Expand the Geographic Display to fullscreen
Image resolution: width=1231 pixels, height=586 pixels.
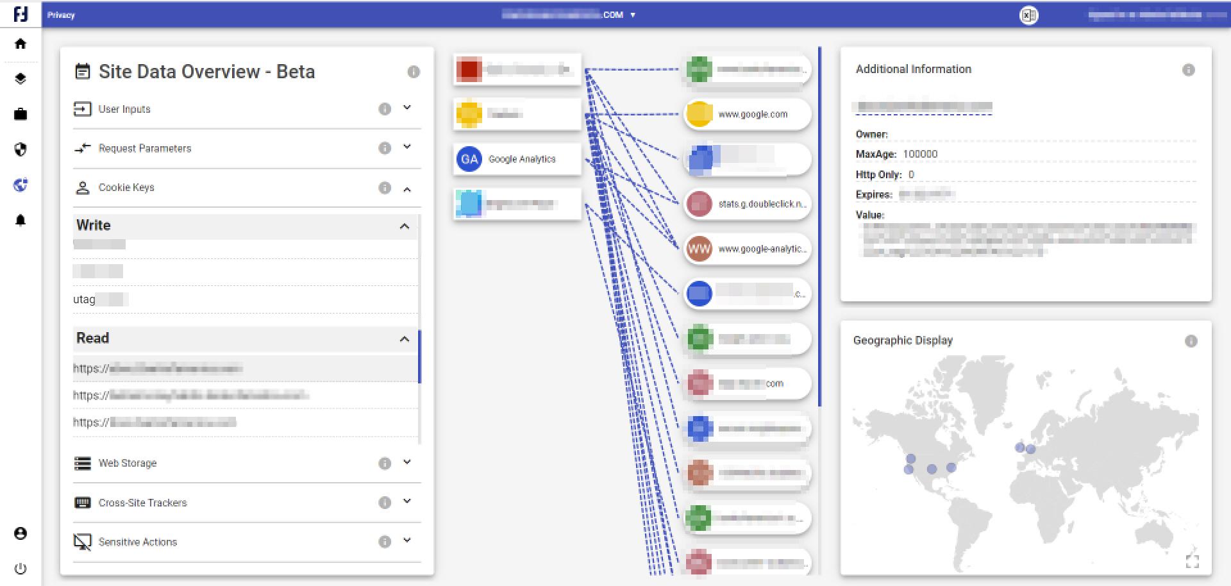[1194, 562]
